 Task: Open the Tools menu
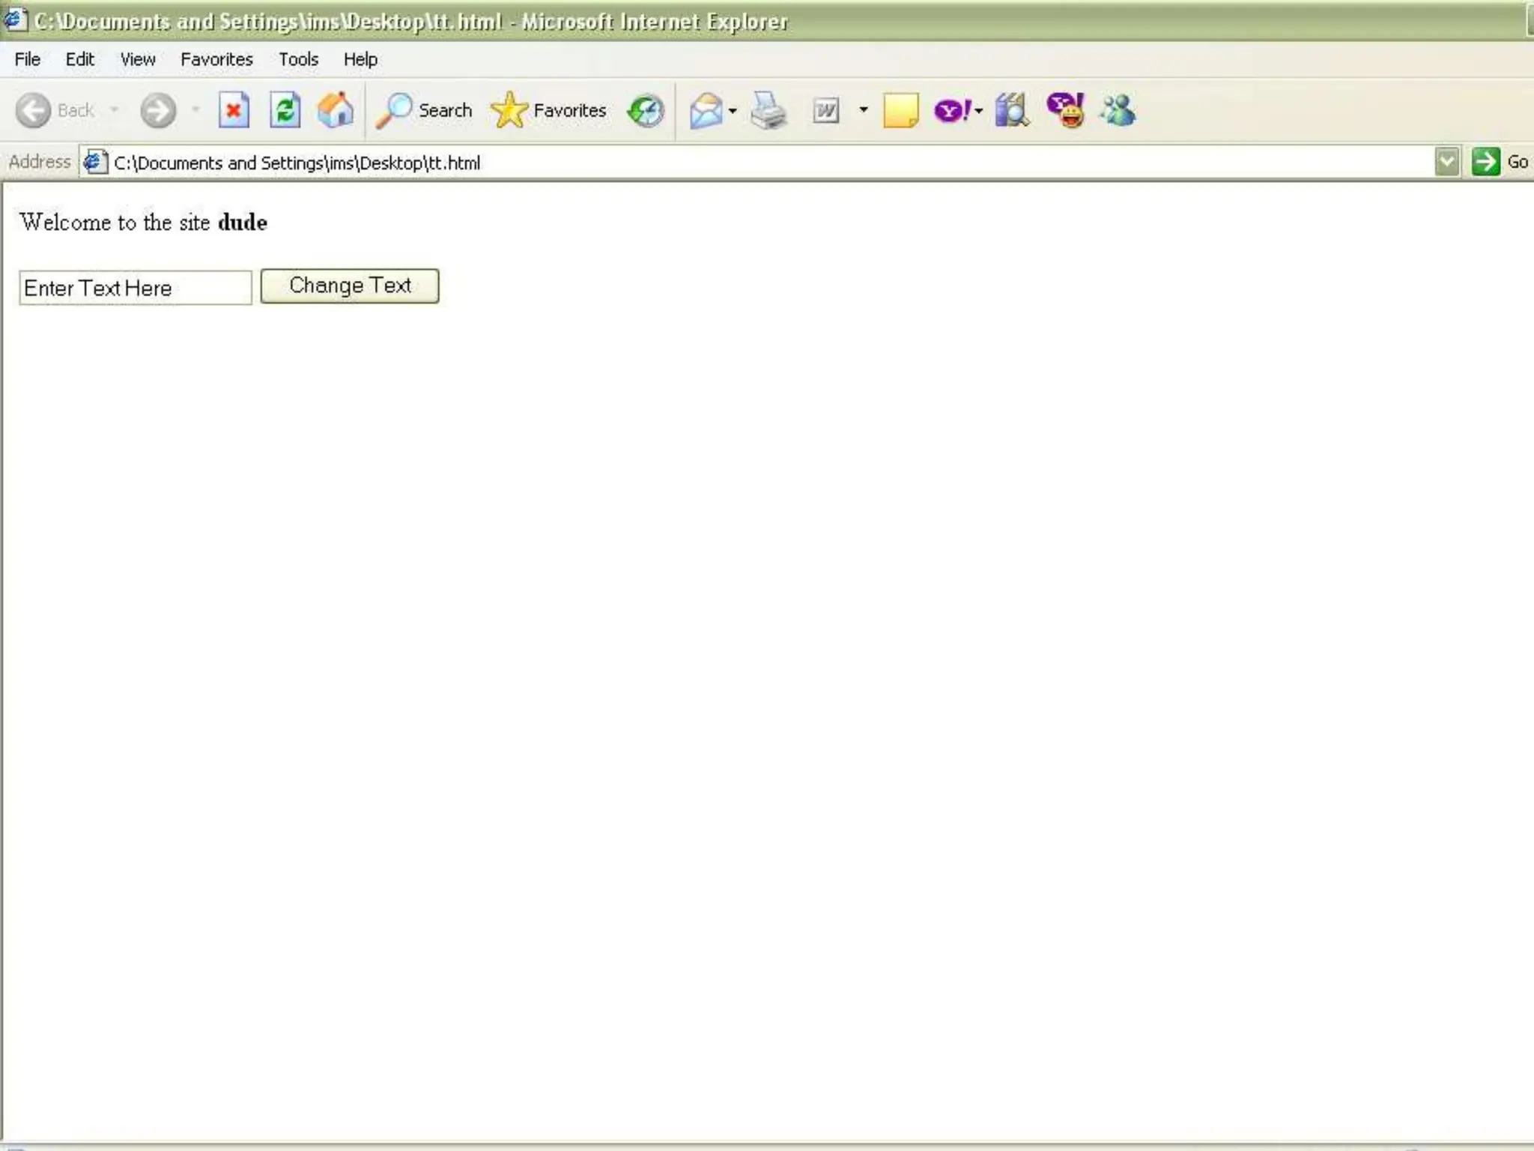[x=298, y=59]
